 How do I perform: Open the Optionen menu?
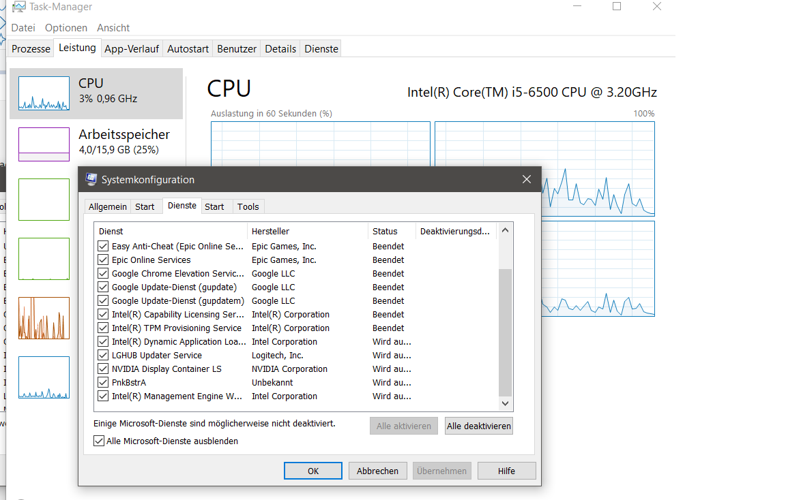click(66, 27)
